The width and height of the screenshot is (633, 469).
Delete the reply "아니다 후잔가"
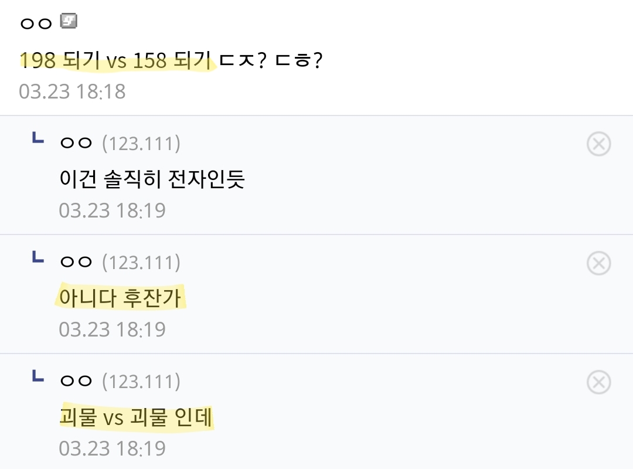click(598, 263)
